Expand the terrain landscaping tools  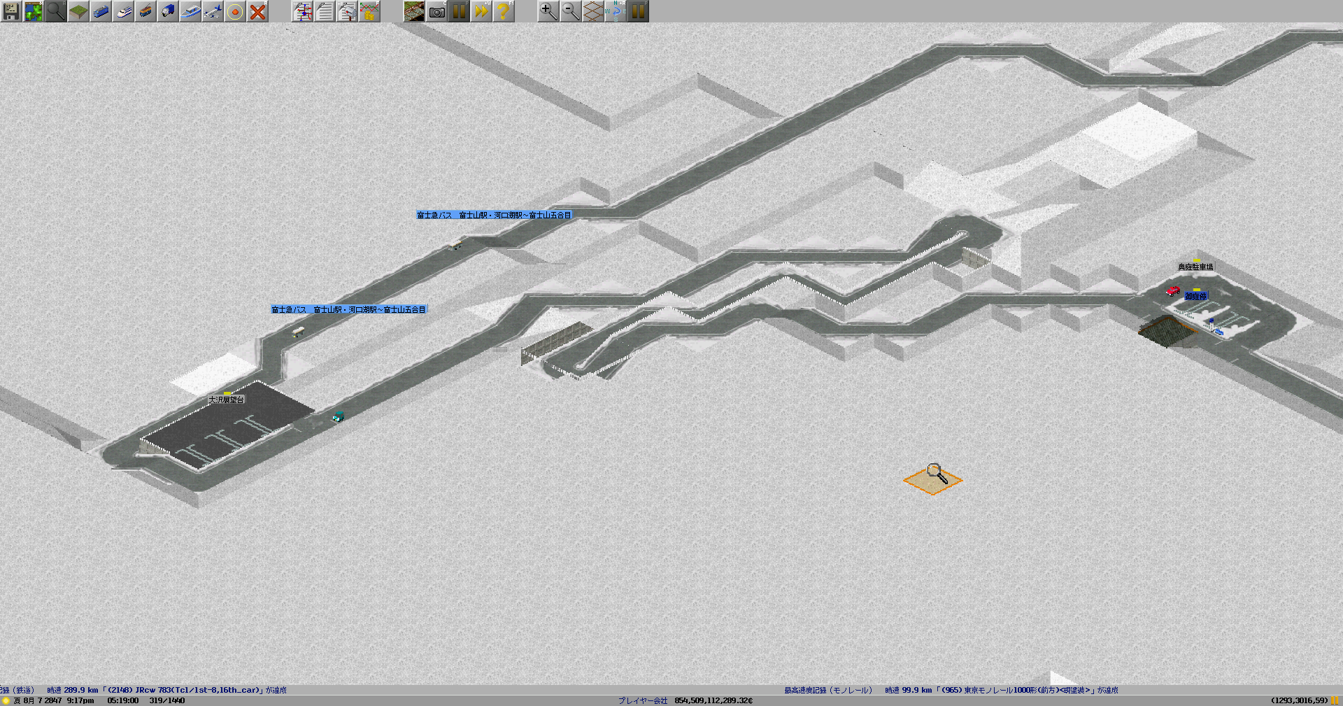click(78, 11)
